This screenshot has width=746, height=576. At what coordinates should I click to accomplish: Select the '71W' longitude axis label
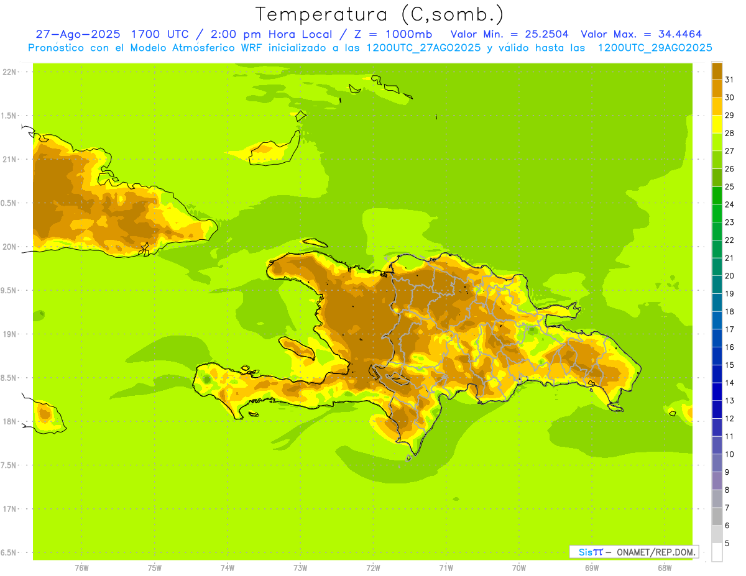(x=446, y=568)
